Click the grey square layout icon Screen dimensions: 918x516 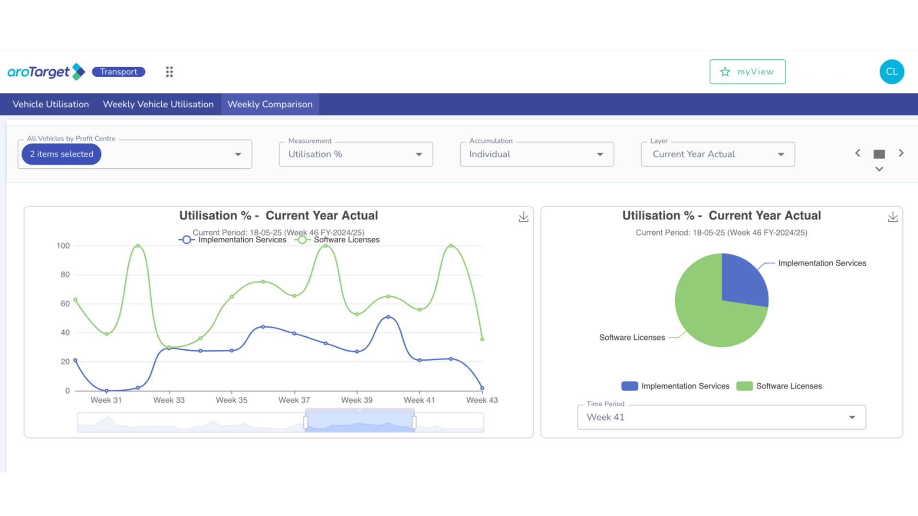879,154
